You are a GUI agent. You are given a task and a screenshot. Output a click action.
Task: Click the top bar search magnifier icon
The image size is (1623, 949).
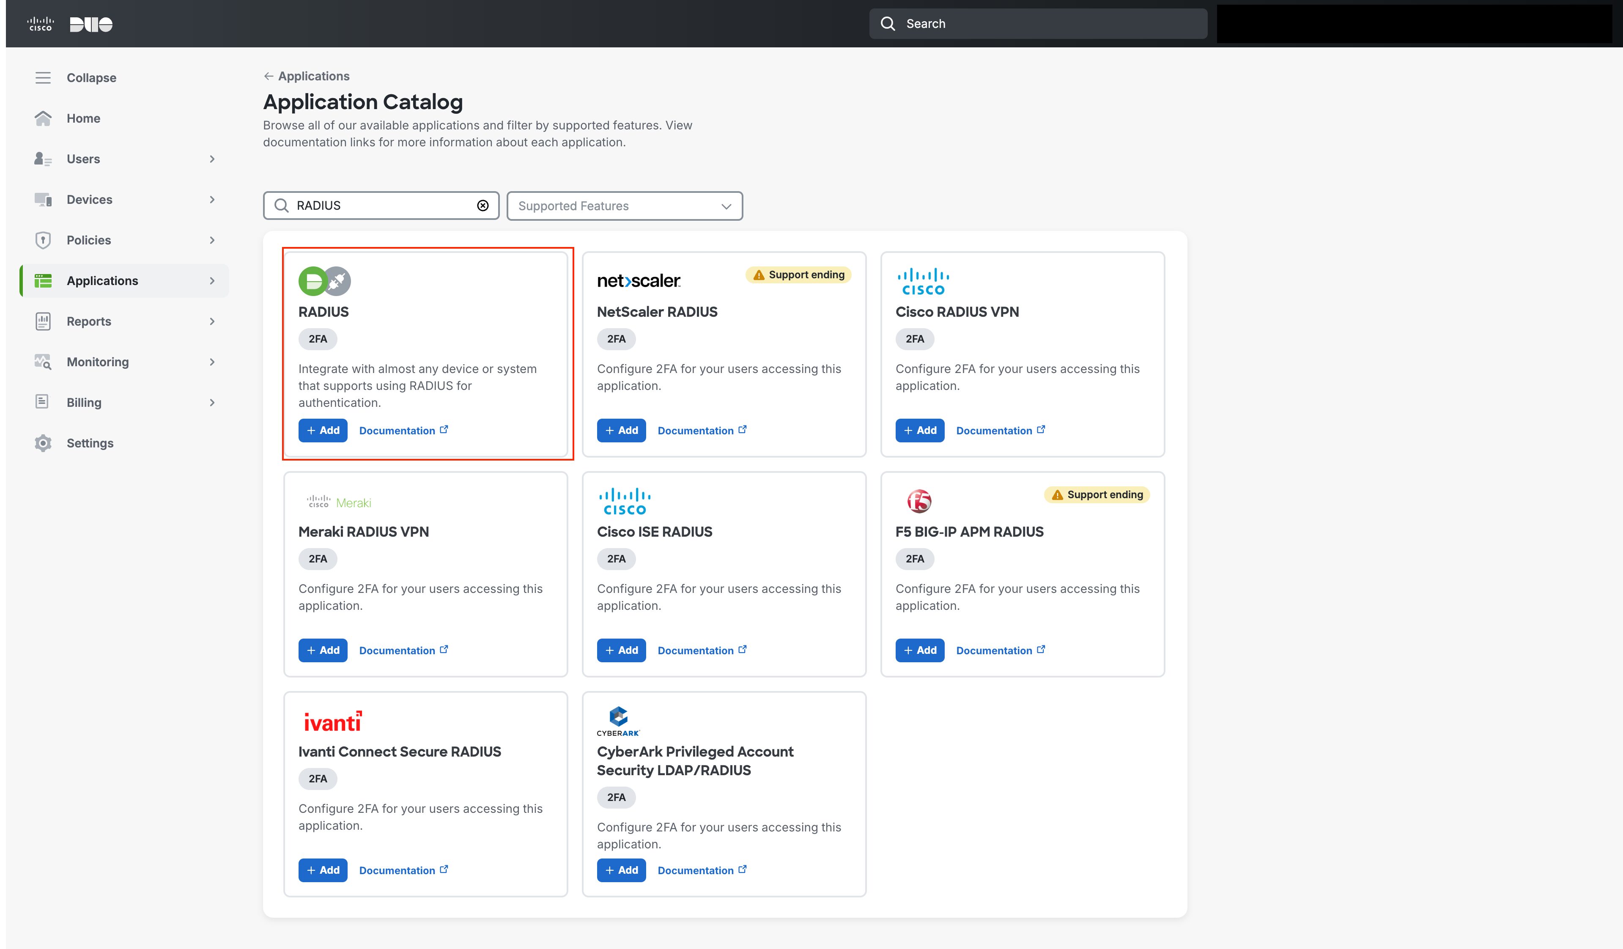(x=888, y=24)
